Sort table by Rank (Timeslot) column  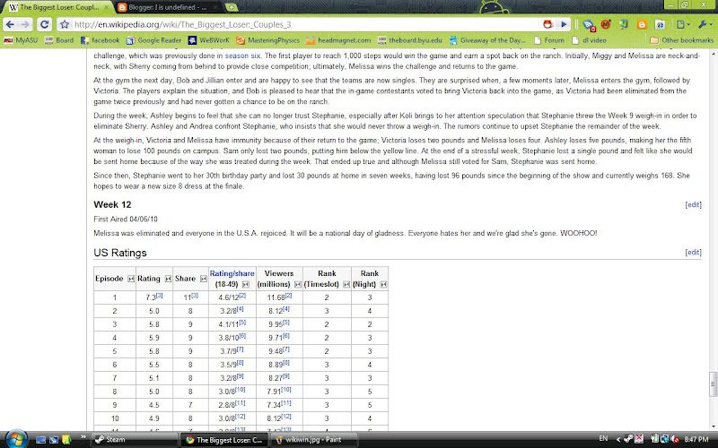point(346,284)
